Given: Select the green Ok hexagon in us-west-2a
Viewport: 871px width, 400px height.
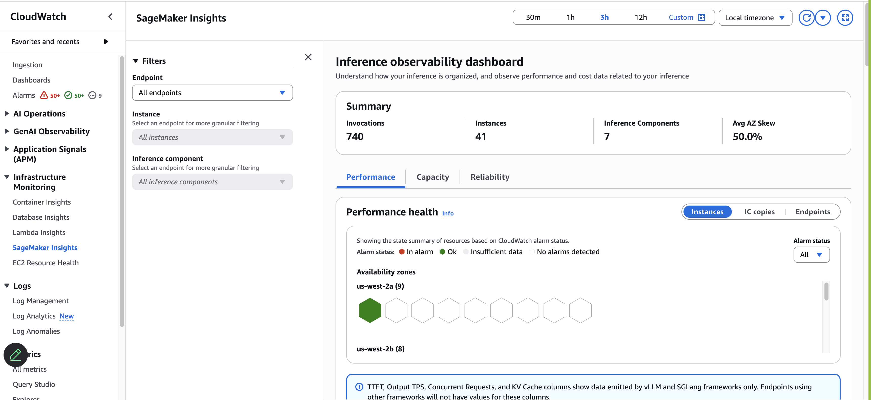Looking at the screenshot, I should click(369, 310).
